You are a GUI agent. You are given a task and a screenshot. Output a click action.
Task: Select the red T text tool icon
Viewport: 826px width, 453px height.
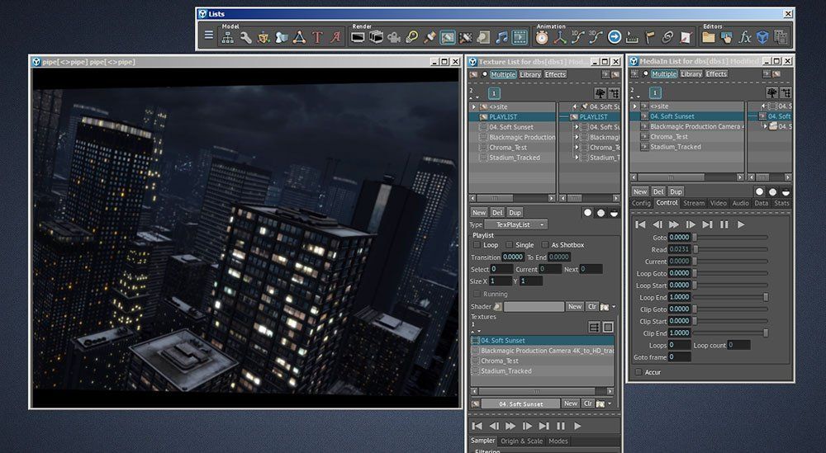pyautogui.click(x=317, y=37)
